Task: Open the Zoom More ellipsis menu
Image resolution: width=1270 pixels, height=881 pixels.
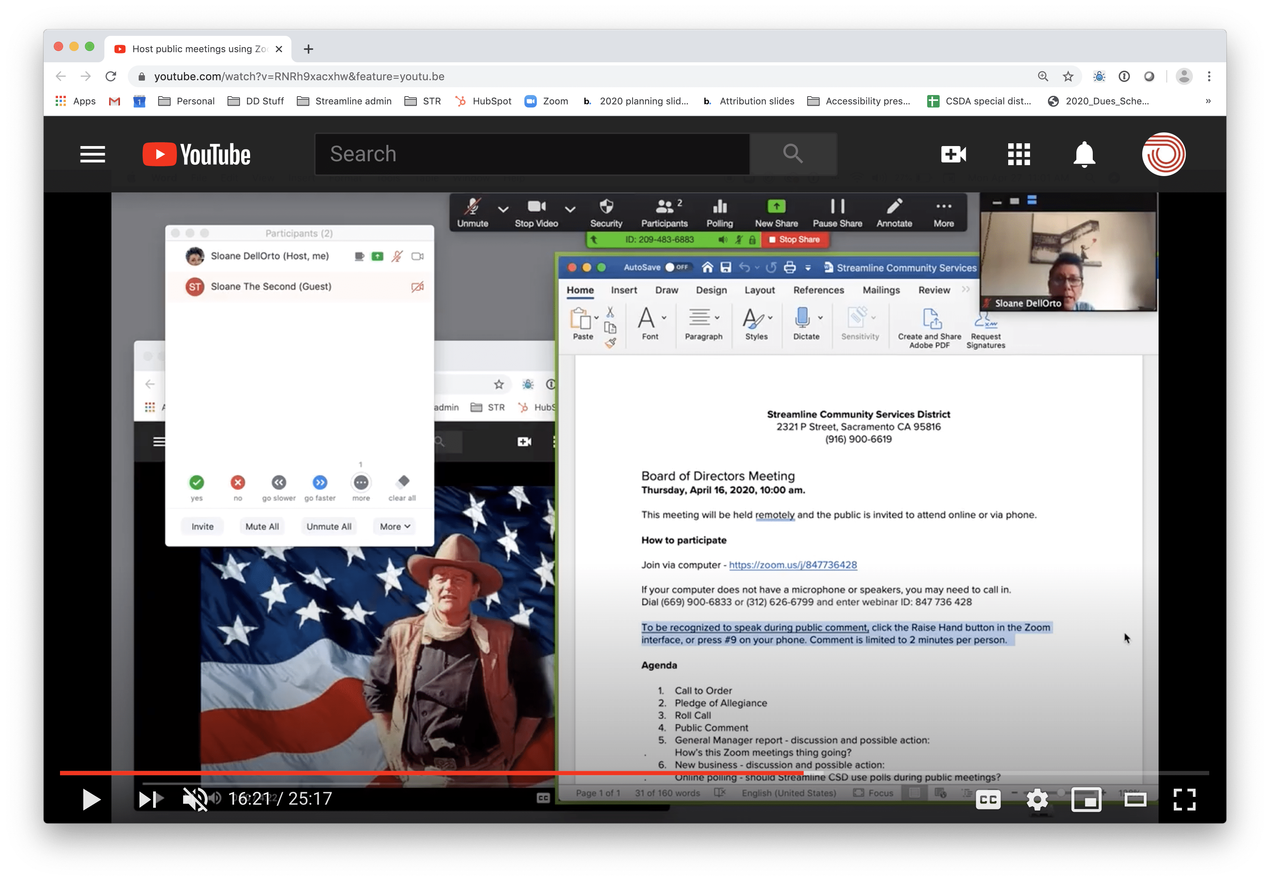Action: 944,206
